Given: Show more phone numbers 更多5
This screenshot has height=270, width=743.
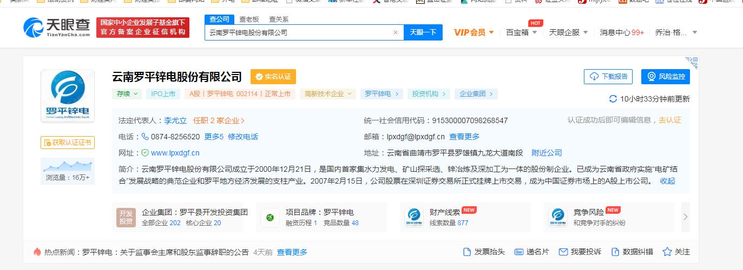Looking at the screenshot, I should 214,137.
